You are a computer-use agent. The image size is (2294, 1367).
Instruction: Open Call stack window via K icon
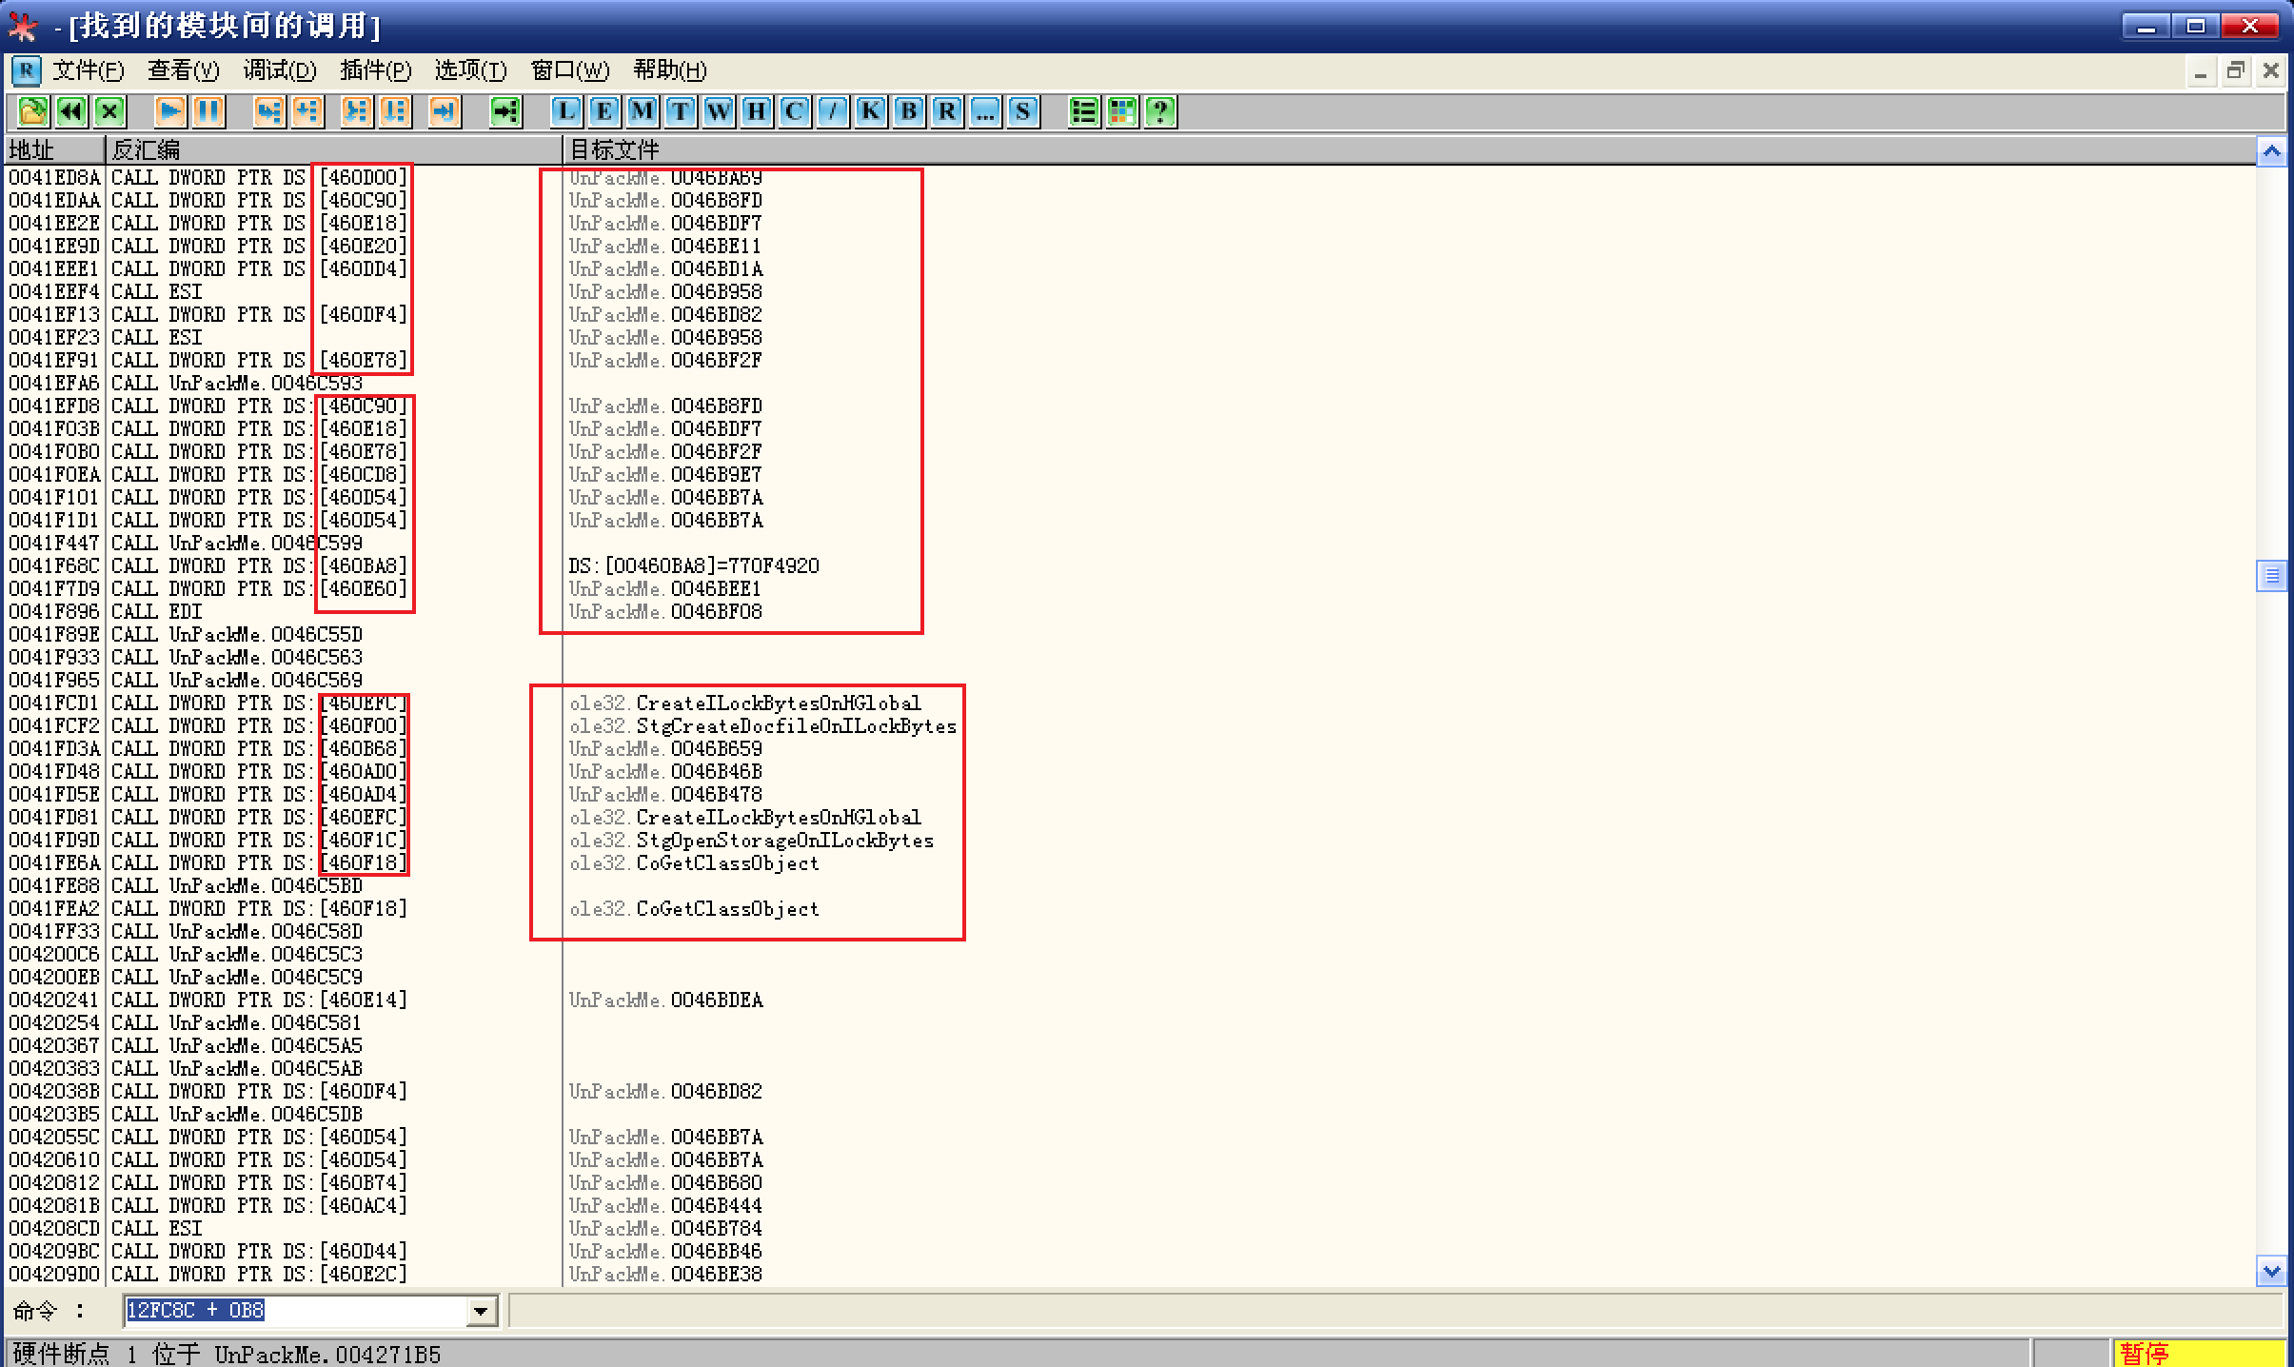[871, 111]
